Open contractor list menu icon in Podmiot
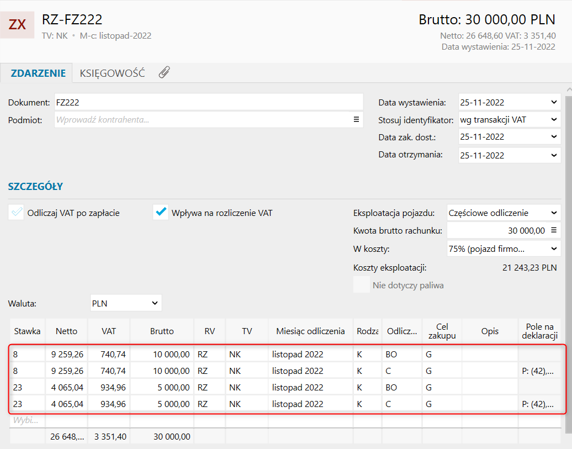The height and width of the screenshot is (449, 572). pyautogui.click(x=357, y=119)
